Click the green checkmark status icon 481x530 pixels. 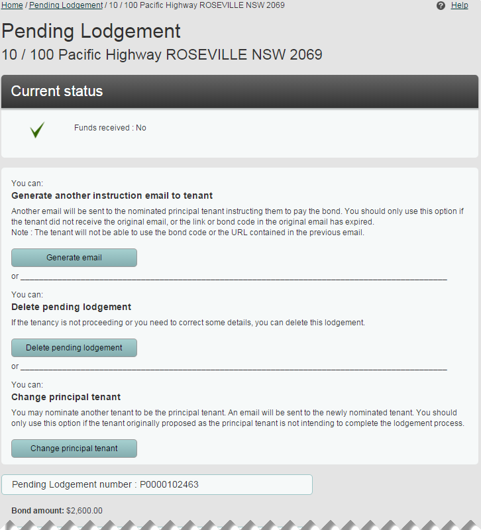(x=37, y=130)
